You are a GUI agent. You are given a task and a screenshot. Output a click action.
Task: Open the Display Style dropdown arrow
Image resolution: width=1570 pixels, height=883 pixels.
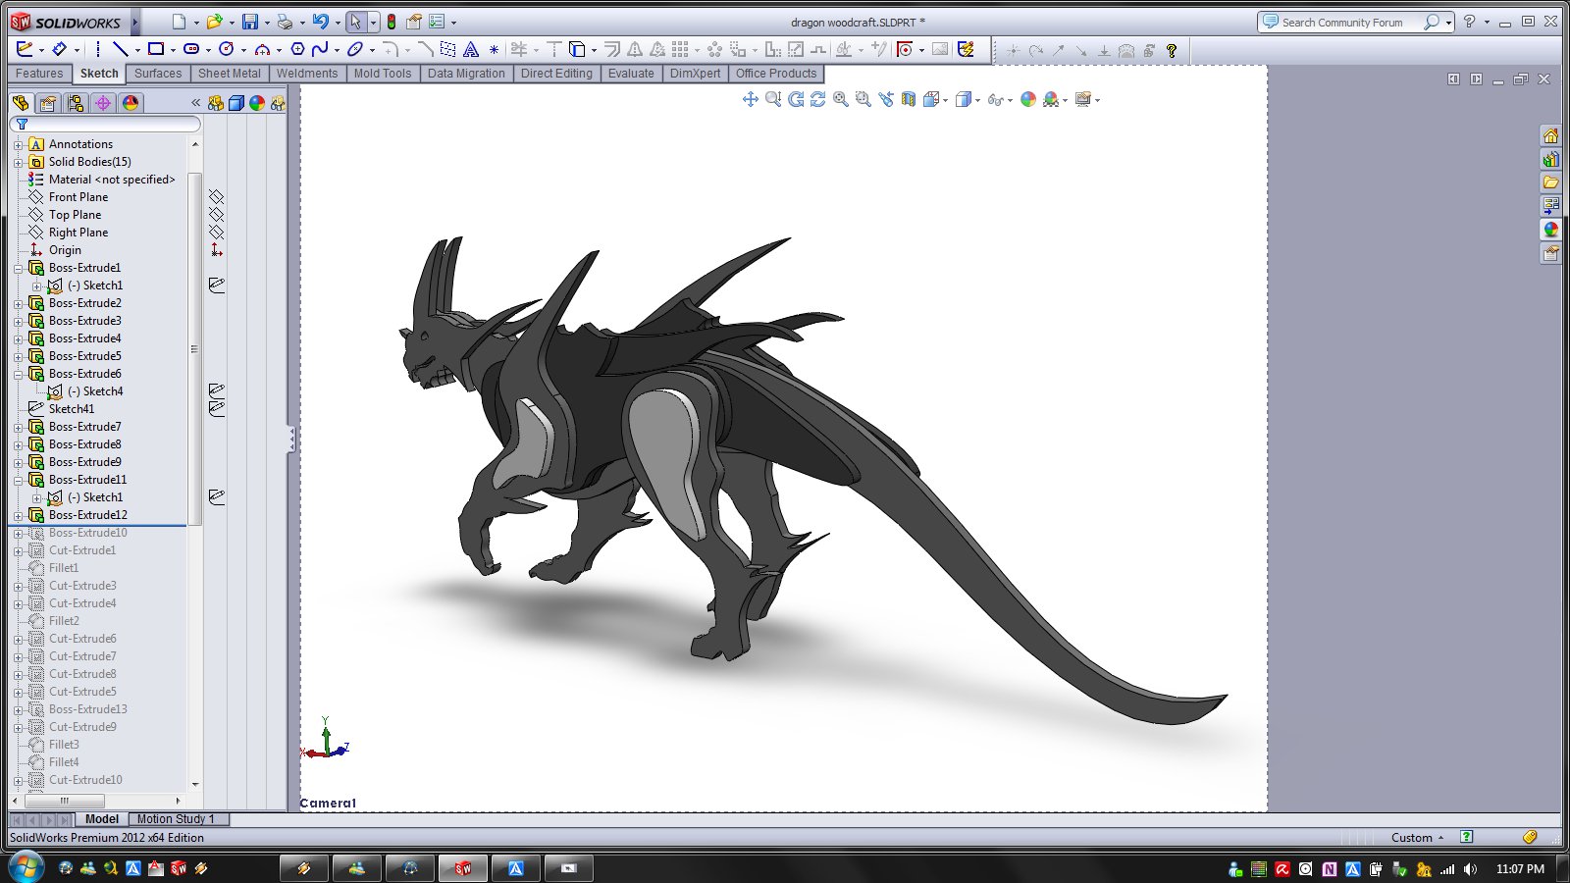coord(977,100)
